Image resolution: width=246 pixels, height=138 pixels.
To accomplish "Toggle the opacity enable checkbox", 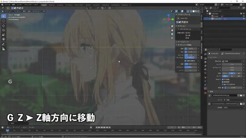I will point(223,88).
